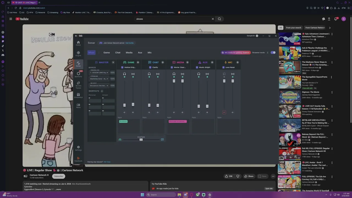Viewport: 352px width, 198px height.
Task: Mute GAME personal mix channel
Action: [124, 112]
